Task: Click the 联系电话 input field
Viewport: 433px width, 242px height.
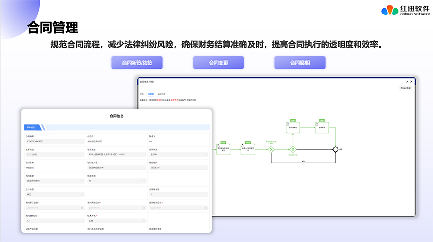Action: coord(55,154)
